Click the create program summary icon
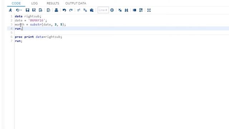 (x=48, y=10)
